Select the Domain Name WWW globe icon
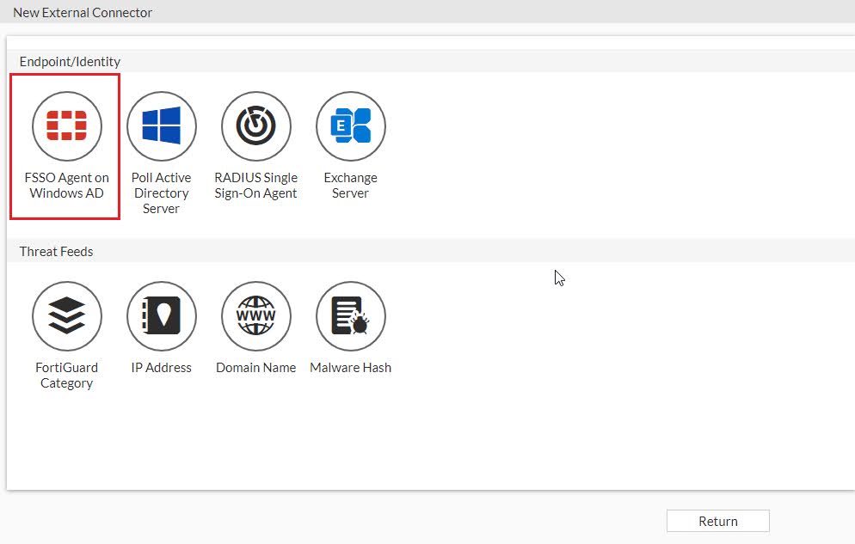Viewport: 855px width, 544px height. click(x=255, y=316)
